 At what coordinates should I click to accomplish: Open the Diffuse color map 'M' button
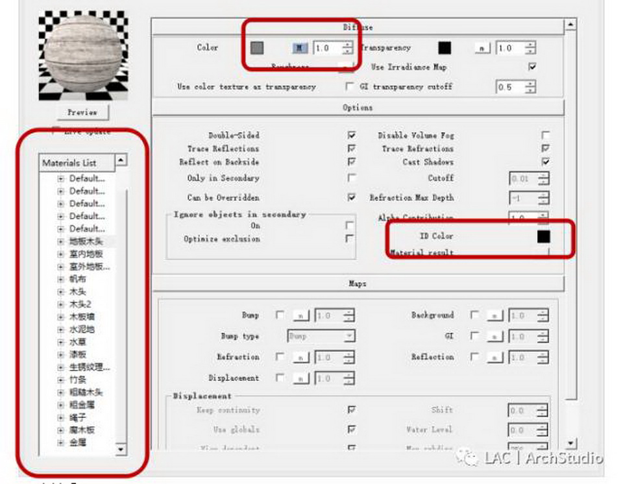pos(299,48)
